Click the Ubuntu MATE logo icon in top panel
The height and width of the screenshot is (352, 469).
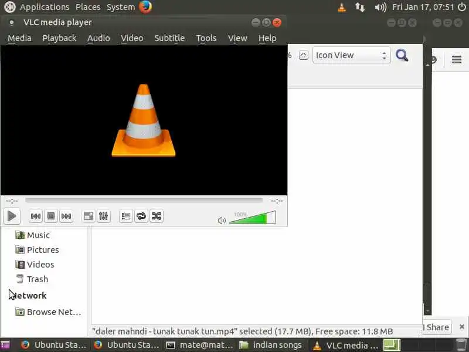point(10,7)
